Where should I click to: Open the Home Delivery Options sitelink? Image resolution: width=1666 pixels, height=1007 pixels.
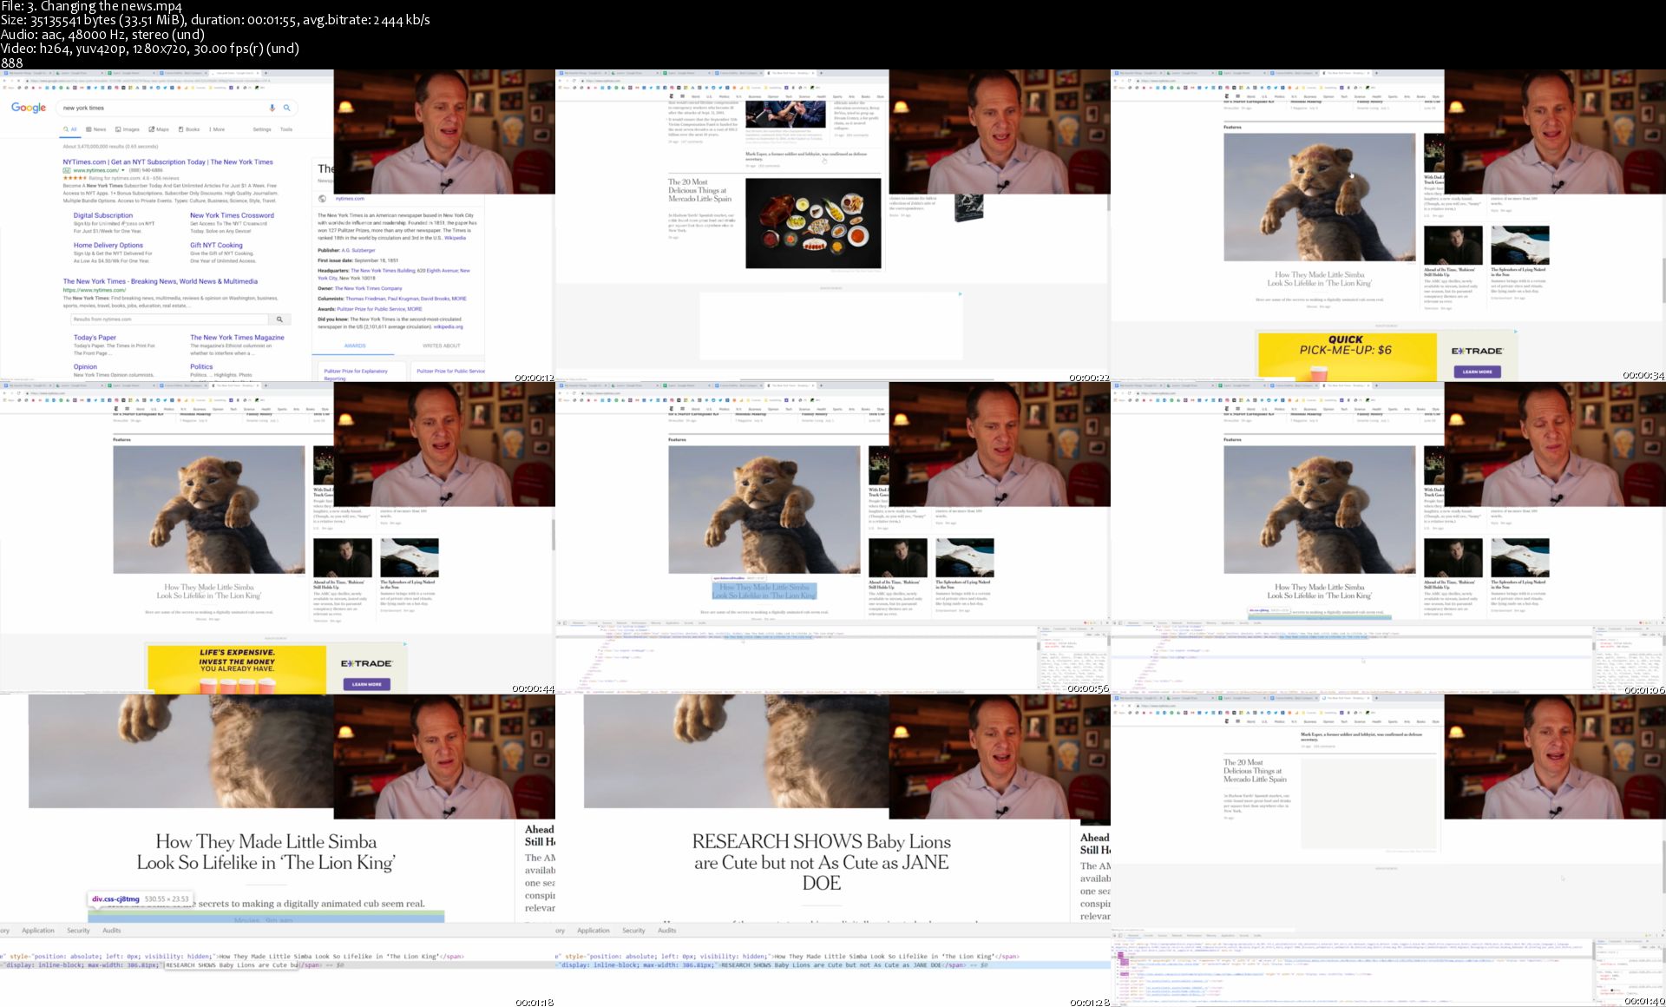click(108, 245)
